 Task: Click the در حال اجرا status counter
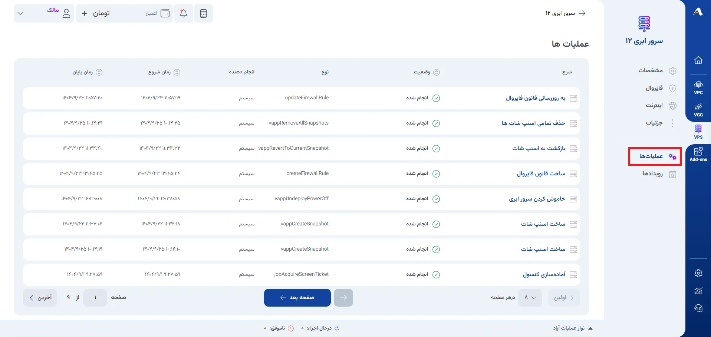(x=320, y=328)
